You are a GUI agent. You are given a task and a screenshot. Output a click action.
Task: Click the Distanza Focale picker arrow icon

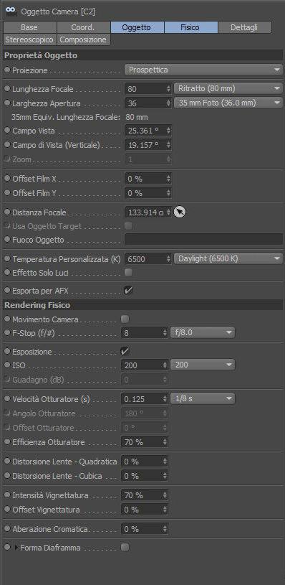(180, 212)
